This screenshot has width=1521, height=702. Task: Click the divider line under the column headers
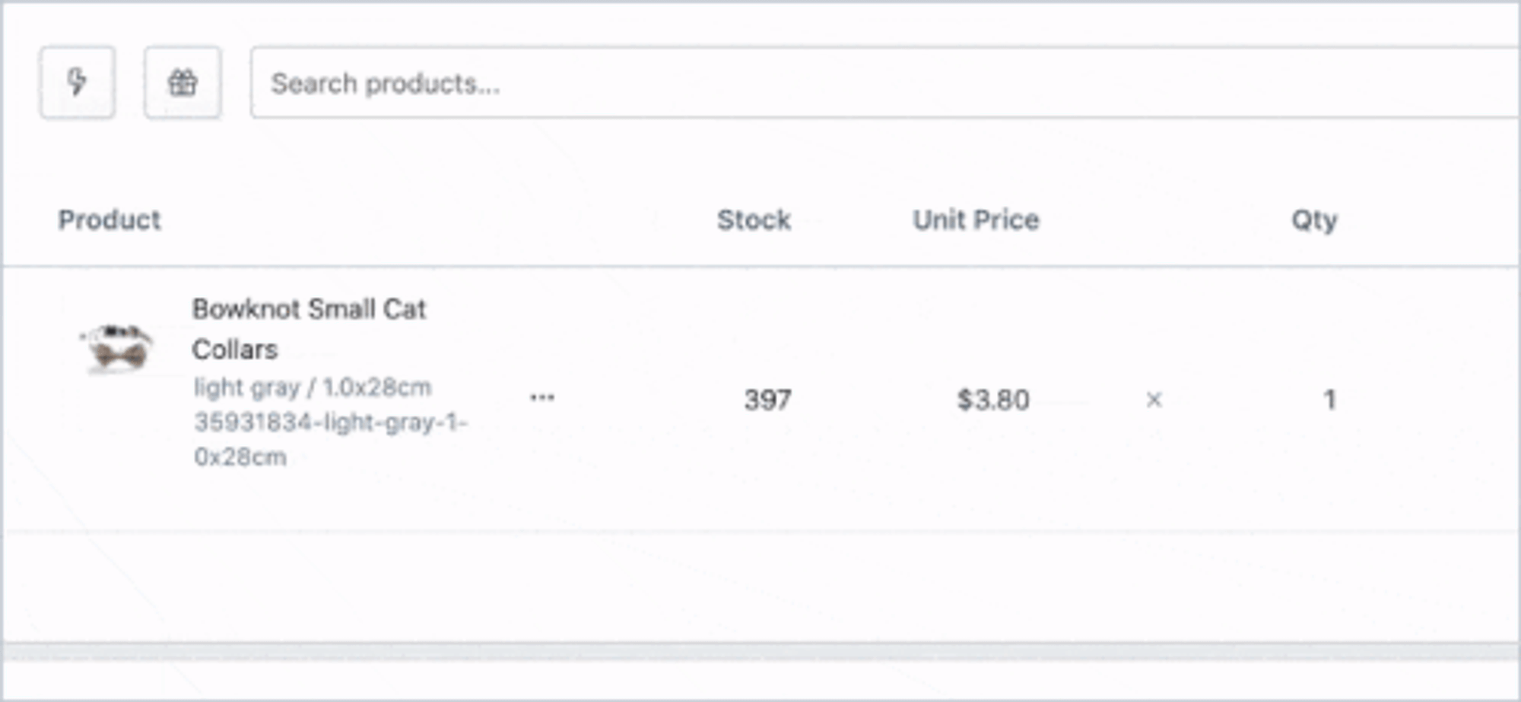[x=760, y=266]
